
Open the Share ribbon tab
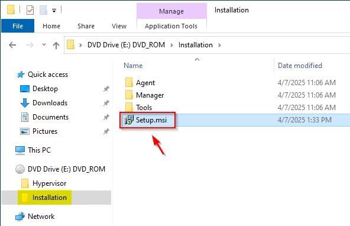pyautogui.click(x=86, y=26)
